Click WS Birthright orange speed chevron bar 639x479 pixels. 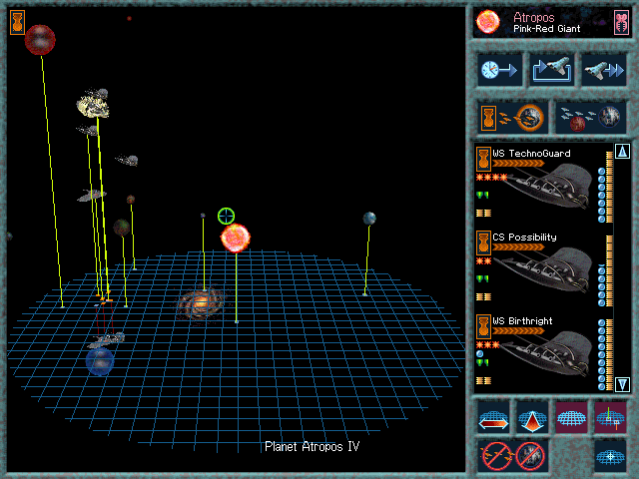click(518, 331)
